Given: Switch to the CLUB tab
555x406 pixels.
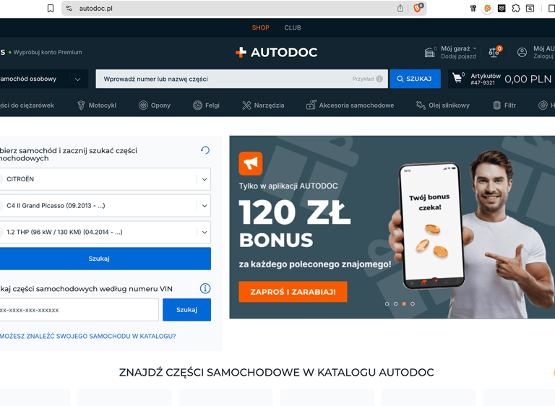Looking at the screenshot, I should point(293,27).
